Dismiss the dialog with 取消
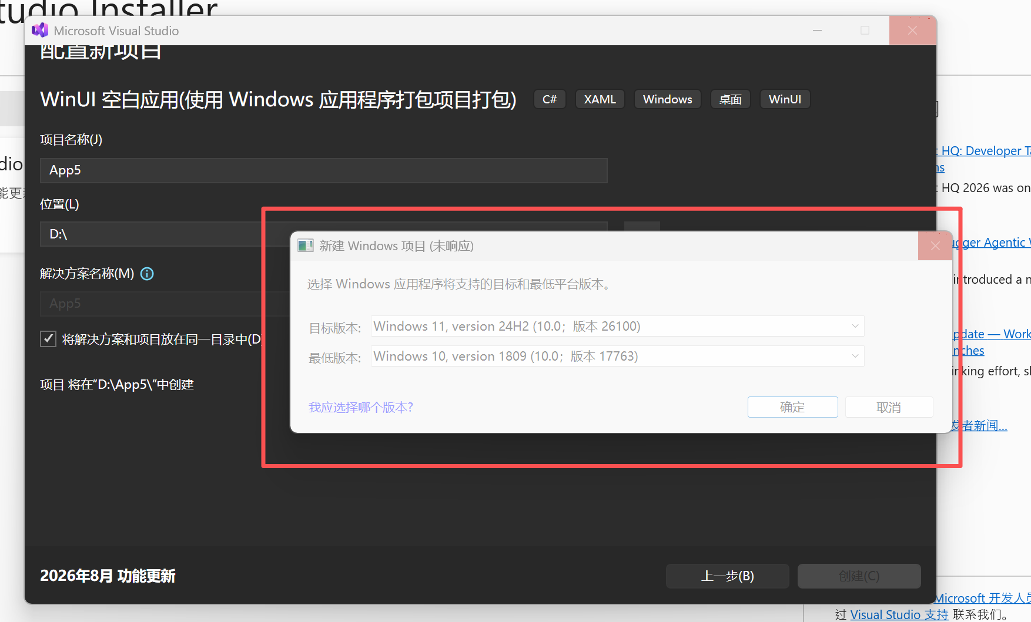Screen dimensions: 1031x622 pyautogui.click(x=889, y=407)
